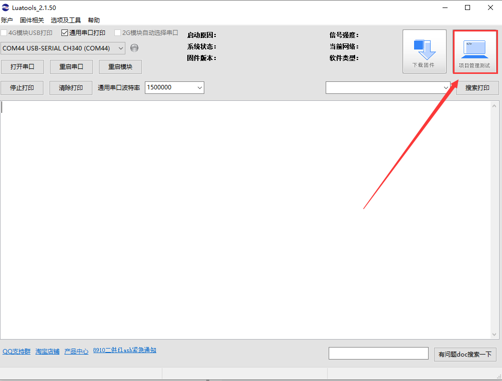Viewport: 502px width, 381px height.
Task: Click the 信号强度 label
Action: [x=344, y=35]
